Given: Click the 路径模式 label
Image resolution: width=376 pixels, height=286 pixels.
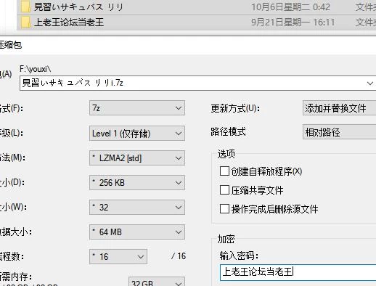Looking at the screenshot, I should 228,132.
